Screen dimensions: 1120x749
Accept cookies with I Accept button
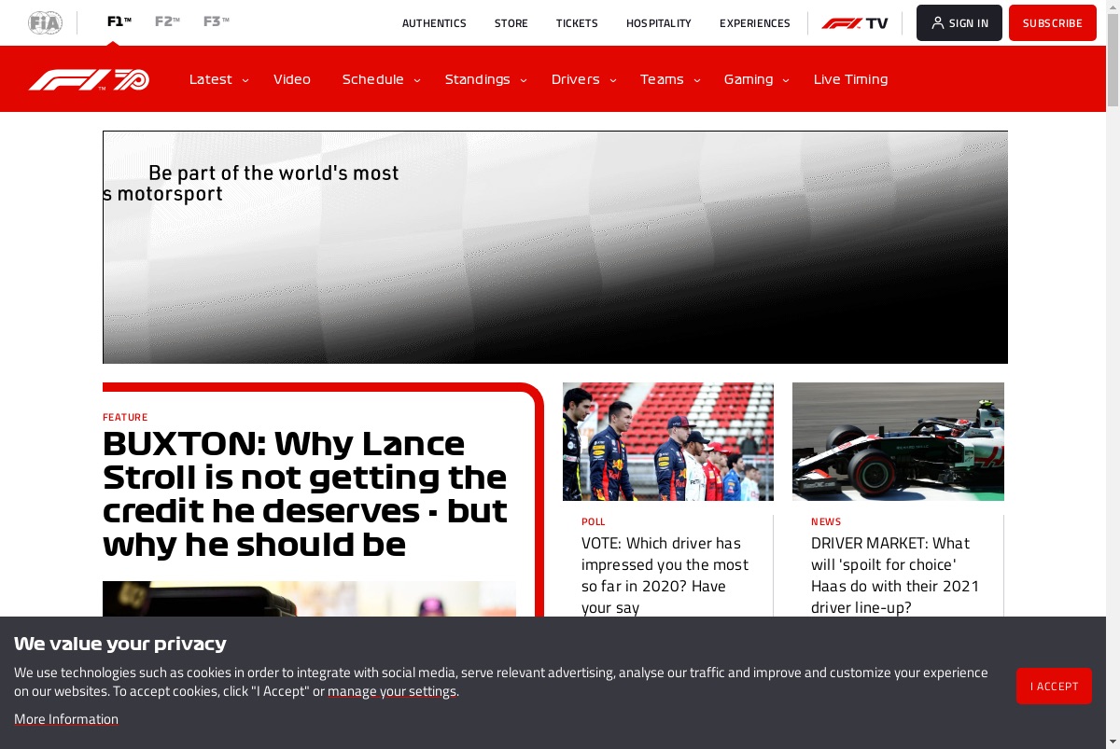(x=1054, y=686)
